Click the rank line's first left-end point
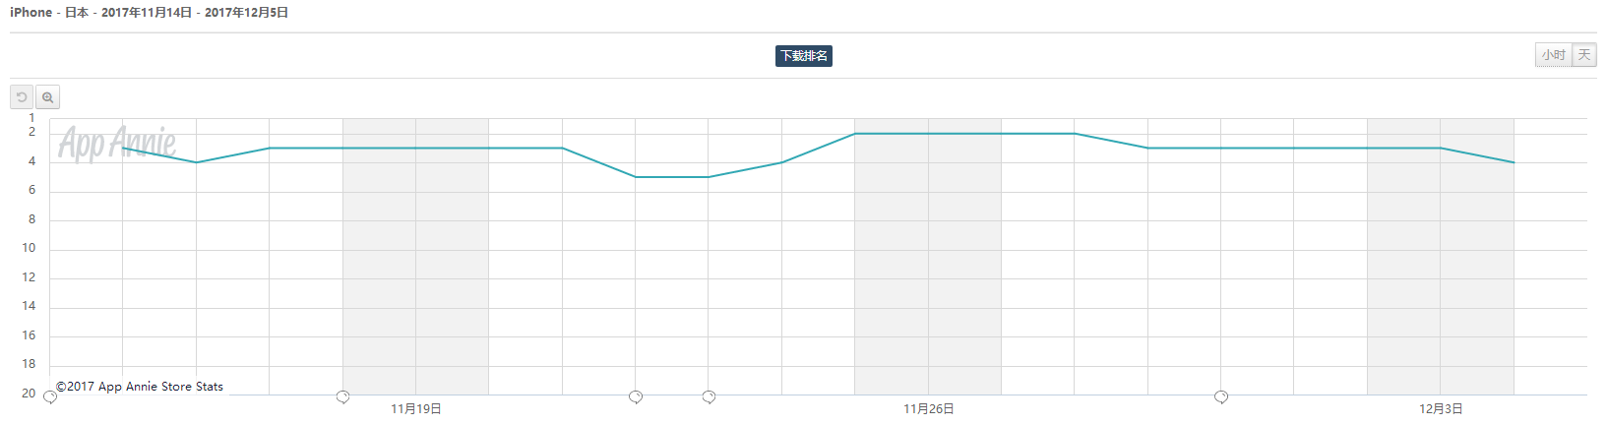The height and width of the screenshot is (425, 1607). coord(123,148)
